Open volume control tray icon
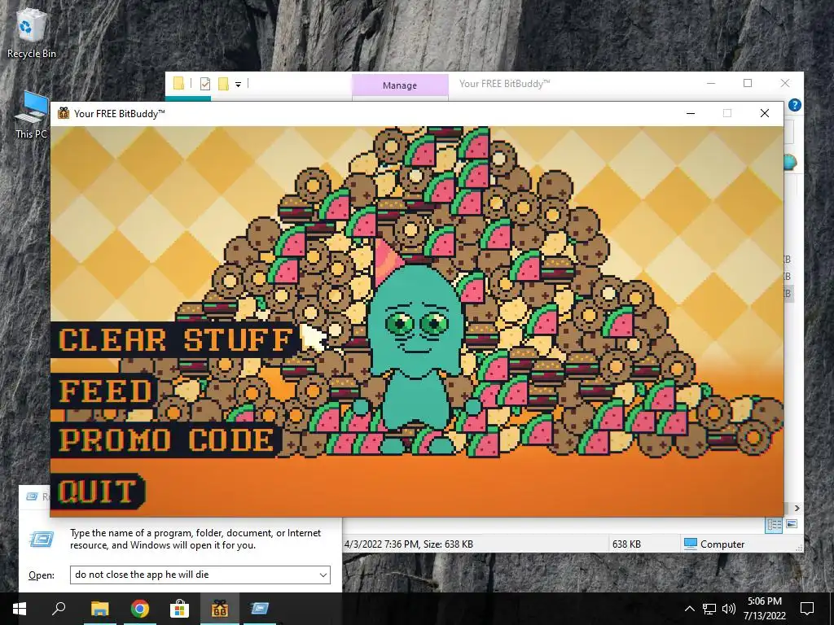This screenshot has width=834, height=625. tap(729, 609)
